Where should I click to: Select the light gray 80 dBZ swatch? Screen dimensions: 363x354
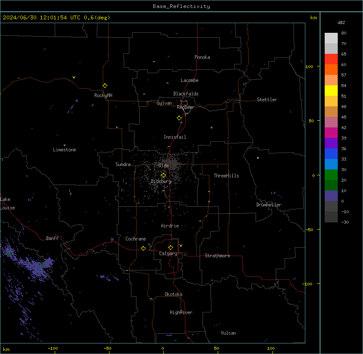331,38
